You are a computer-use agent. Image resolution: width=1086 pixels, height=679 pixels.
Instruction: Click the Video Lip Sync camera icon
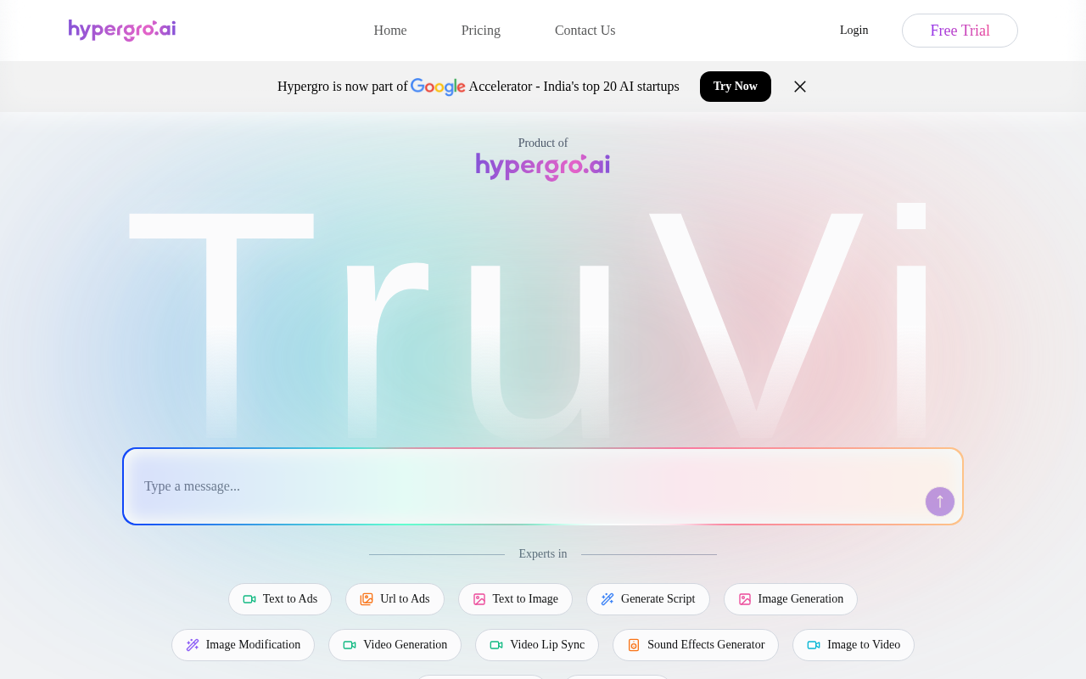point(495,644)
